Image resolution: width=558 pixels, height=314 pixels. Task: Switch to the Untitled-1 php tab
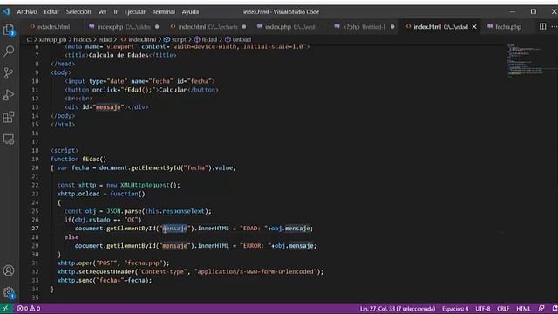coord(364,27)
